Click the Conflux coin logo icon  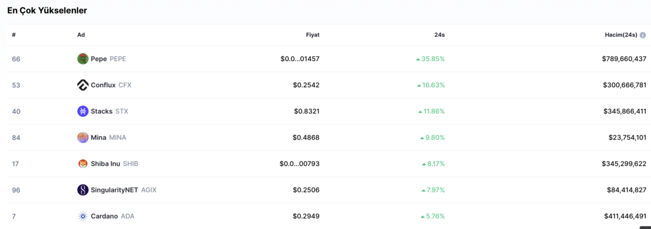click(83, 85)
